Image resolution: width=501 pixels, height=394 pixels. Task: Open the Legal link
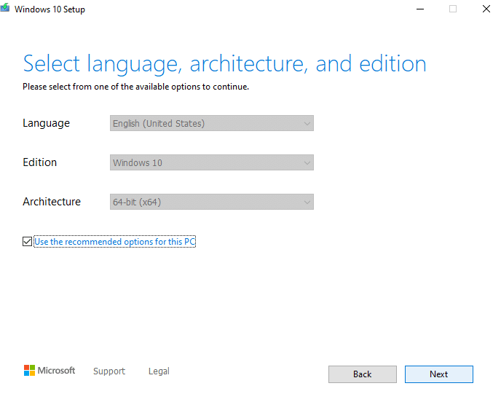[159, 371]
